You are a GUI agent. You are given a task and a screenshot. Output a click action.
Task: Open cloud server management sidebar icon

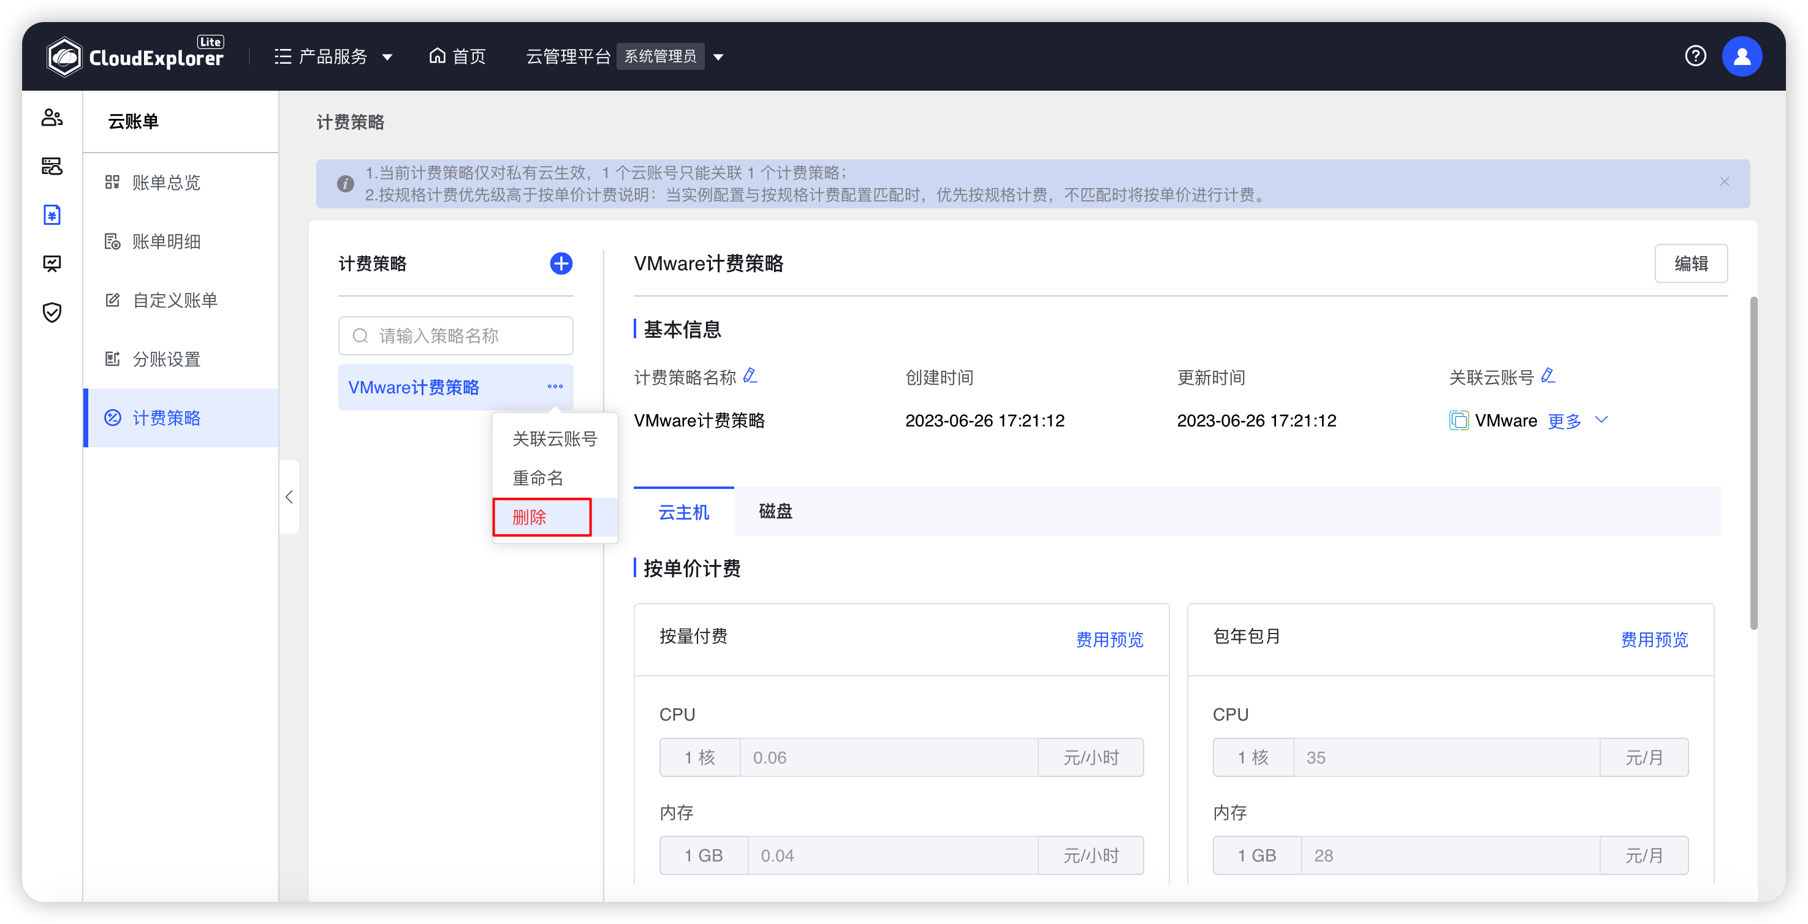52,166
